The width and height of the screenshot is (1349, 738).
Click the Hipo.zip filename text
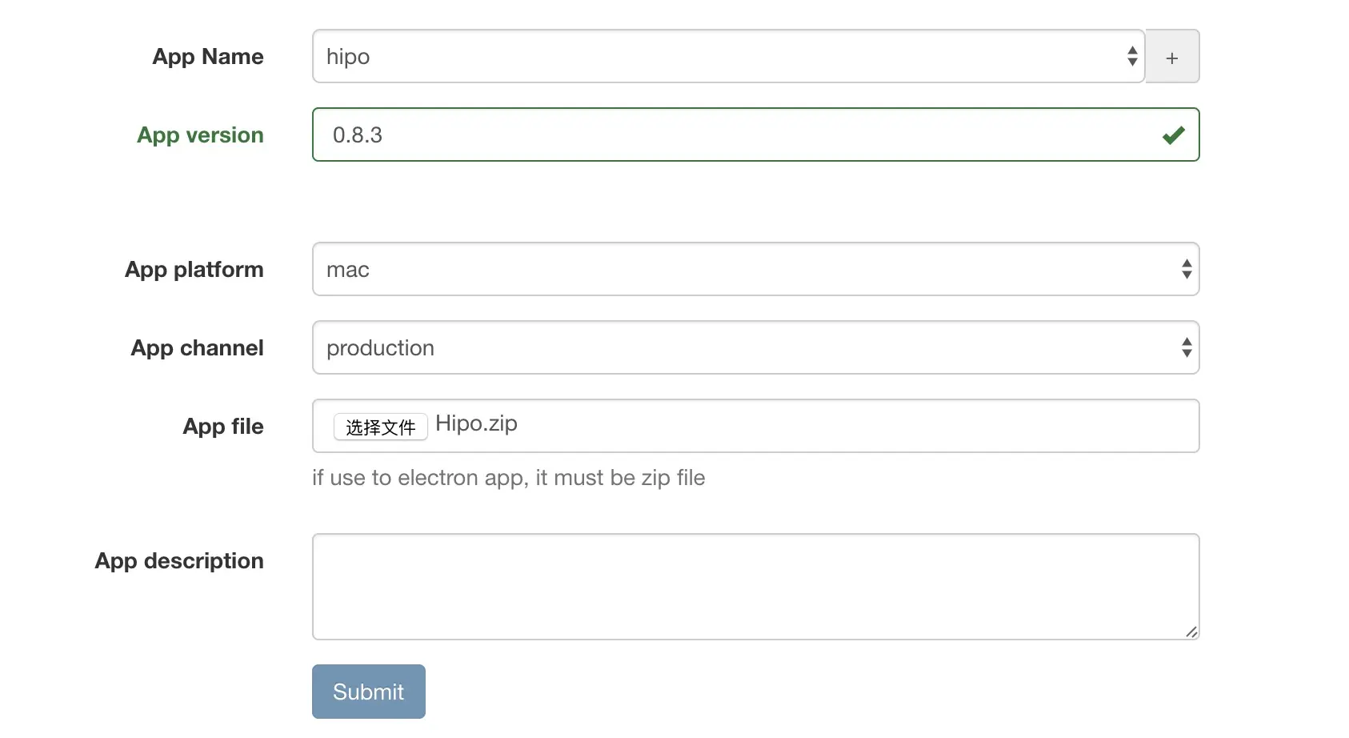[x=476, y=423]
